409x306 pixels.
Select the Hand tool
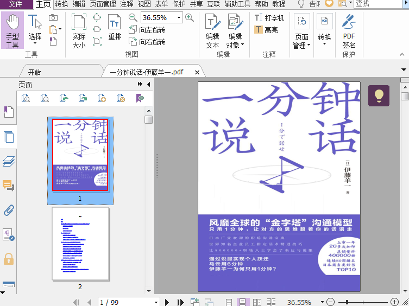pyautogui.click(x=12, y=30)
